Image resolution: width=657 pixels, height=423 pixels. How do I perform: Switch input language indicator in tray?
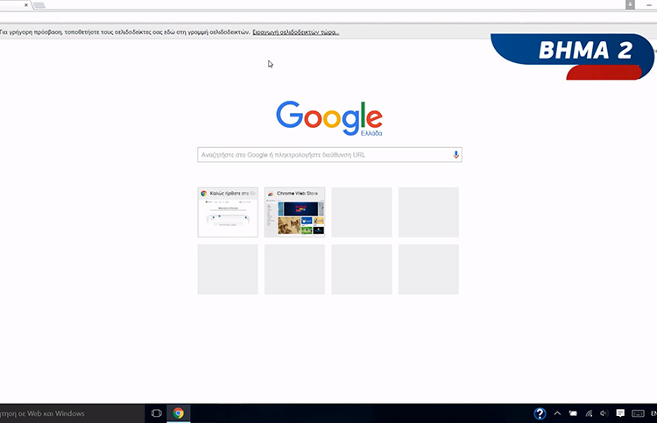click(x=653, y=413)
